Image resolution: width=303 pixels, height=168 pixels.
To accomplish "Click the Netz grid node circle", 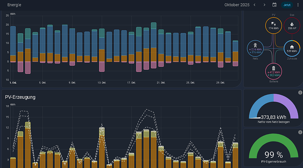I will [255, 48].
